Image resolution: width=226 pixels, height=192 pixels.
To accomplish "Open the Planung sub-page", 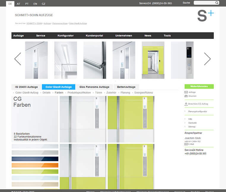I will pos(125,92).
